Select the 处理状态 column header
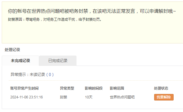The image size is (183, 112). (x=161, y=88)
